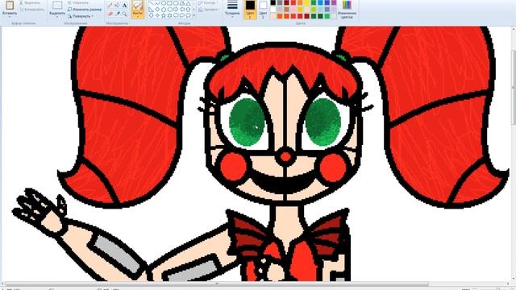This screenshot has height=290, width=516.
Task: Pick the black palette swatch
Action: (273, 2)
